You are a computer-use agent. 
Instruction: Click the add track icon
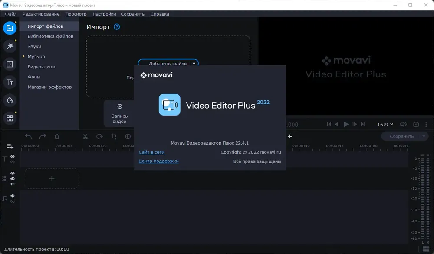[x=10, y=146]
